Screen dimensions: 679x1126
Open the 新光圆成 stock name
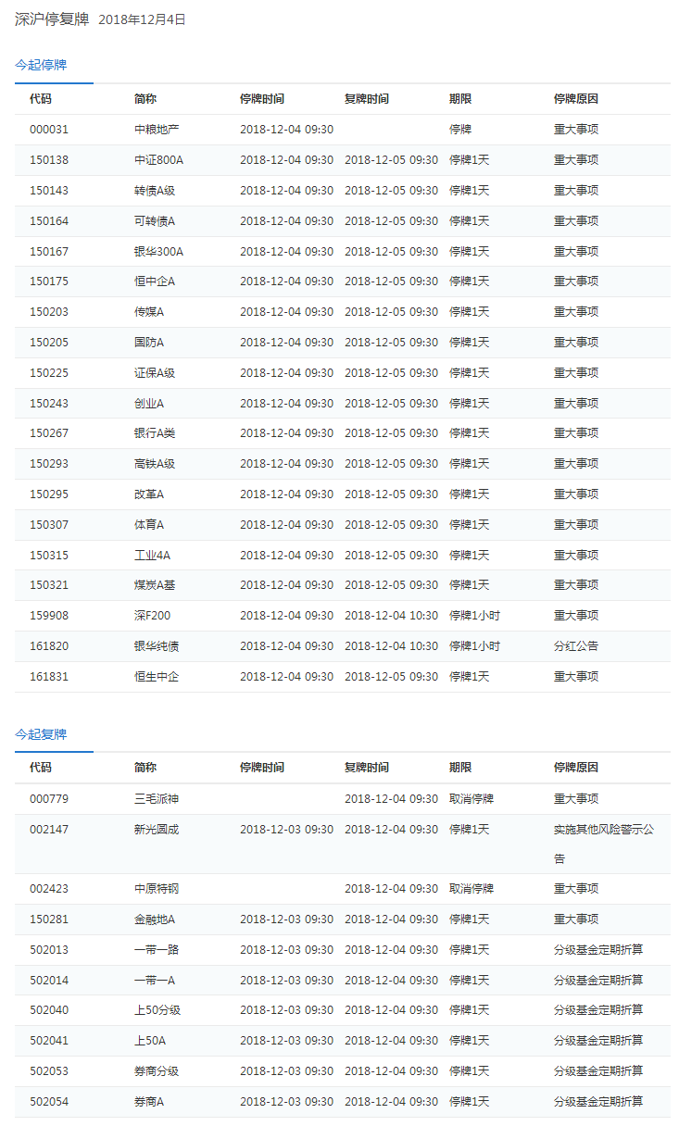click(x=157, y=830)
